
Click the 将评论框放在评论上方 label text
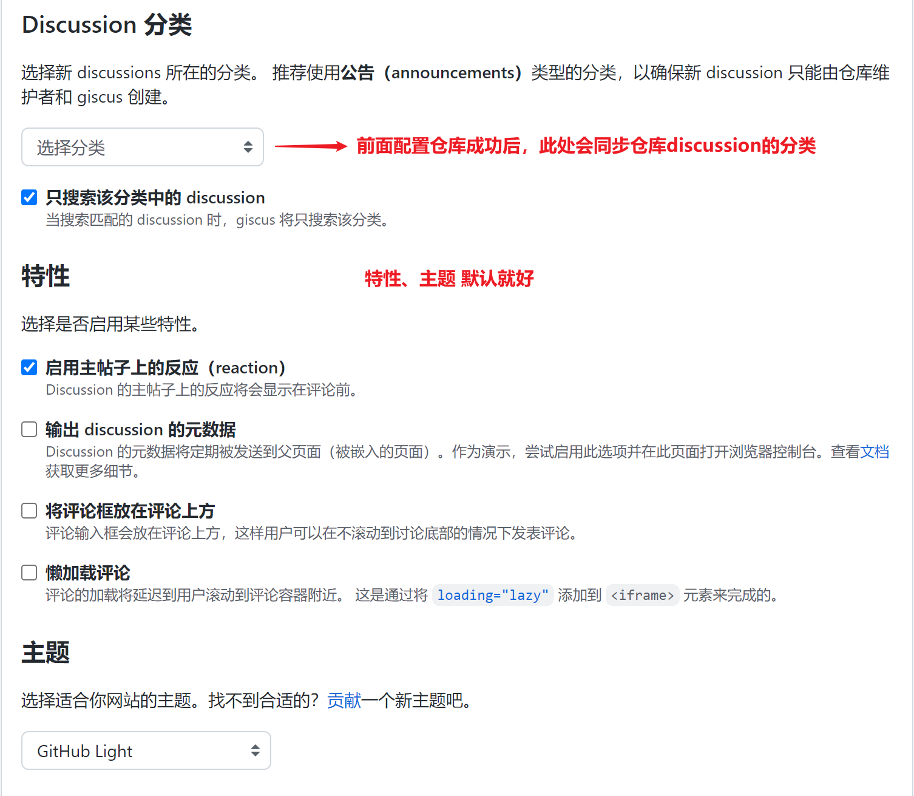(x=130, y=511)
